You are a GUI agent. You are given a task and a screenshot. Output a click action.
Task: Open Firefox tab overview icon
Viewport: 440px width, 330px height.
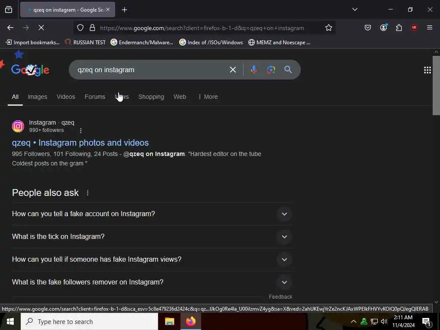pyautogui.click(x=9, y=10)
